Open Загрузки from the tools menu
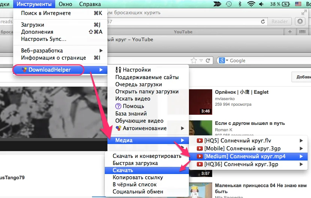 [x=60, y=25]
